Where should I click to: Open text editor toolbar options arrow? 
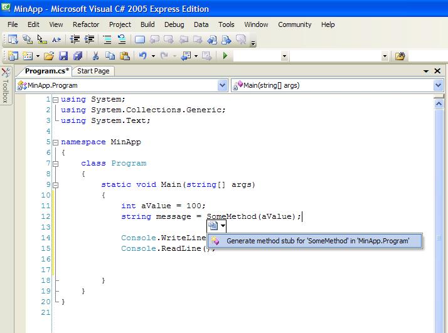253,43
